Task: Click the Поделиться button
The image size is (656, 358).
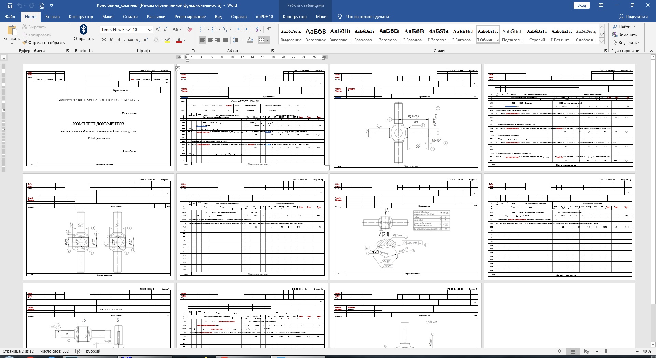Action: pos(633,17)
